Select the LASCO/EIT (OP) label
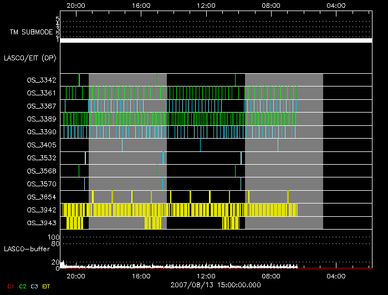Image resolution: width=388 pixels, height=295 pixels. [x=29, y=58]
